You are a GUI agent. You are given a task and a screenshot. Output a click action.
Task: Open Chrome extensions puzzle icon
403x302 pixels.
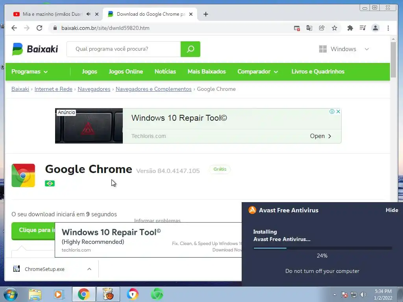pyautogui.click(x=350, y=28)
